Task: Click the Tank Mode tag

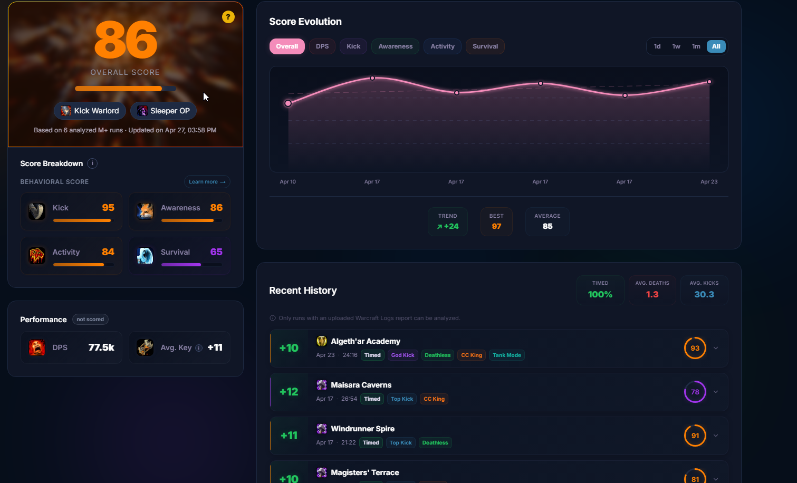Action: click(507, 355)
